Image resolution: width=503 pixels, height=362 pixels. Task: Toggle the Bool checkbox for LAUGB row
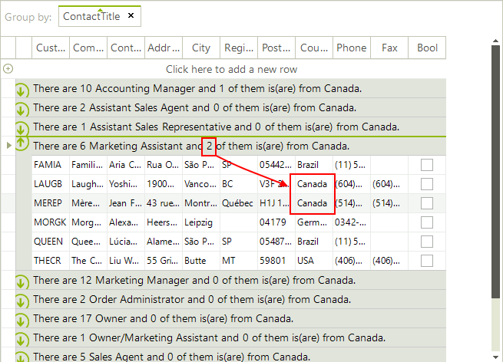427,184
